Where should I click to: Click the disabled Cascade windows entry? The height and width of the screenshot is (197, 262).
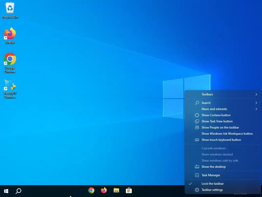[223, 148]
